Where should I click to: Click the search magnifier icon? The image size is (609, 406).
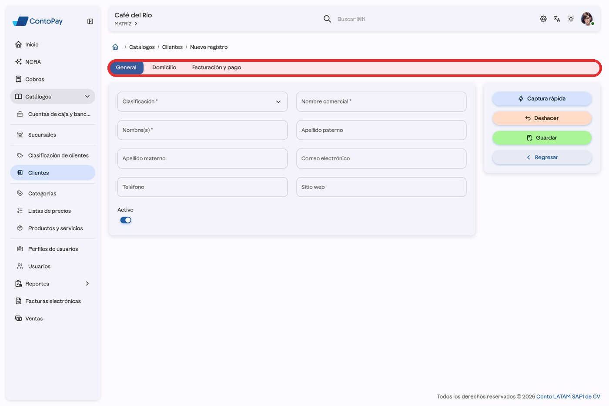pyautogui.click(x=327, y=19)
